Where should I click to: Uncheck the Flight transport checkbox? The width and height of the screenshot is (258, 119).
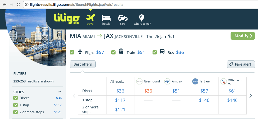click(x=72, y=52)
